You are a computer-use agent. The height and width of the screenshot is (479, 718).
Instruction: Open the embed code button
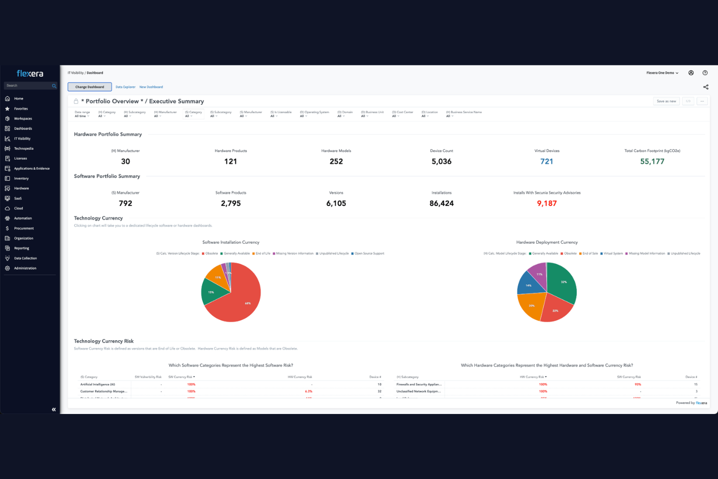click(688, 101)
